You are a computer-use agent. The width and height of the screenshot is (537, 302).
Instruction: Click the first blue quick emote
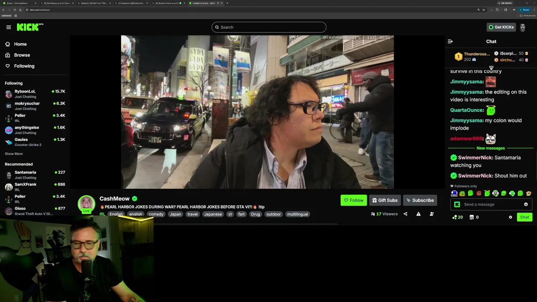454,193
